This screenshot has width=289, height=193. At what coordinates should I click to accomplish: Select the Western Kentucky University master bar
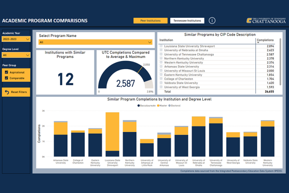tap(268, 124)
